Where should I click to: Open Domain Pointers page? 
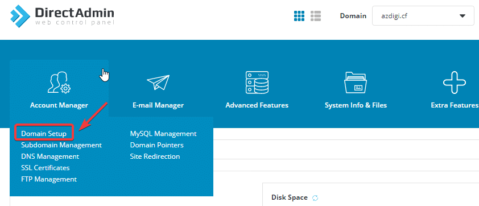(156, 145)
